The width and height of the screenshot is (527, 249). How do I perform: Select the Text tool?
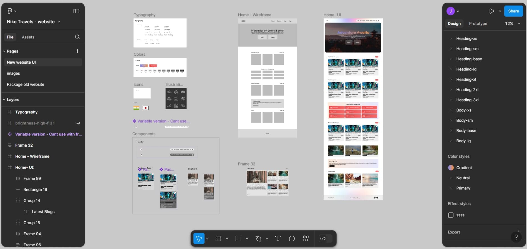tap(278, 238)
